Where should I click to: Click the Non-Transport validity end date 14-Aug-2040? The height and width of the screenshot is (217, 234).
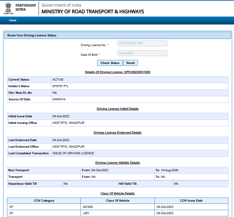(167, 170)
